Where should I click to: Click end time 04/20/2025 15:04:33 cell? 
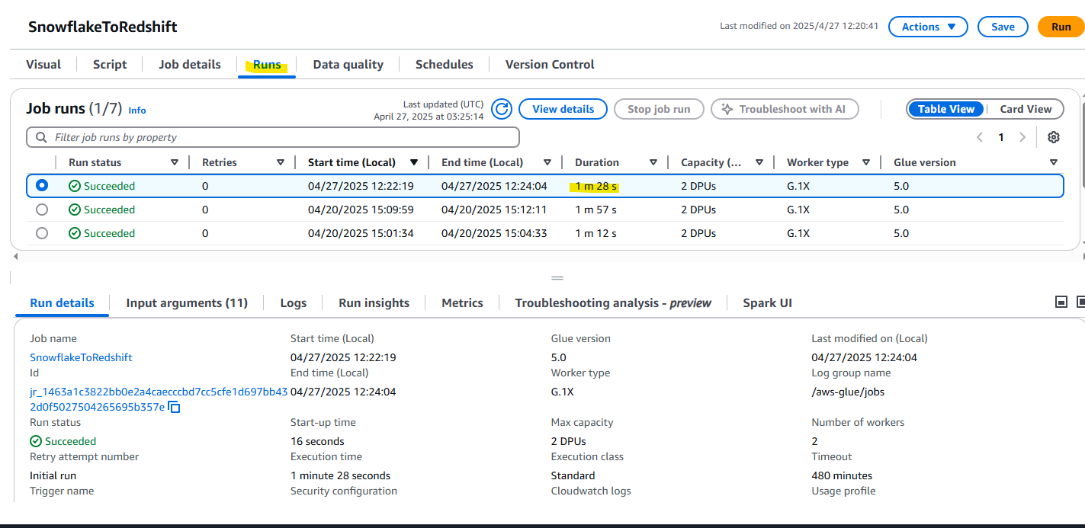(494, 233)
